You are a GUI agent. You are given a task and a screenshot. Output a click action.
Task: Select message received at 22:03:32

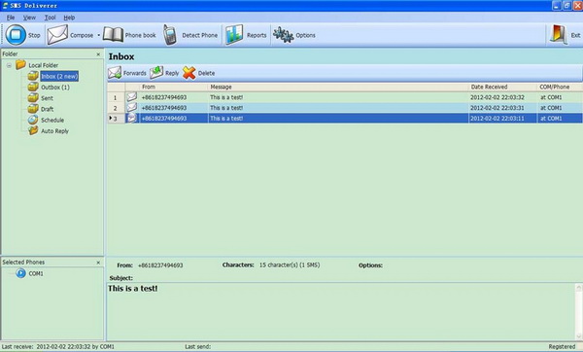[345, 97]
